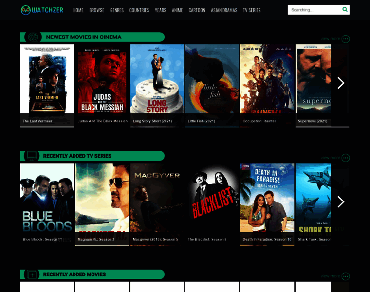
Task: Click the Recently Added TV Series heading
Action: coord(77,156)
